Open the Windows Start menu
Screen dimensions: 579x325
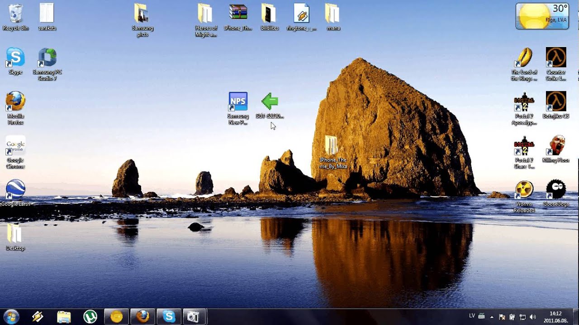click(11, 316)
